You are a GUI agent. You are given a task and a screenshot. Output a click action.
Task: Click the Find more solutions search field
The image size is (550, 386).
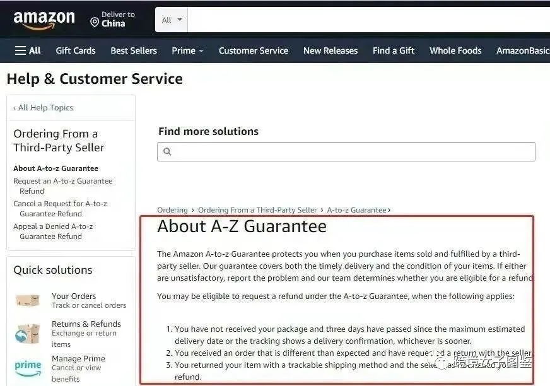pyautogui.click(x=346, y=151)
